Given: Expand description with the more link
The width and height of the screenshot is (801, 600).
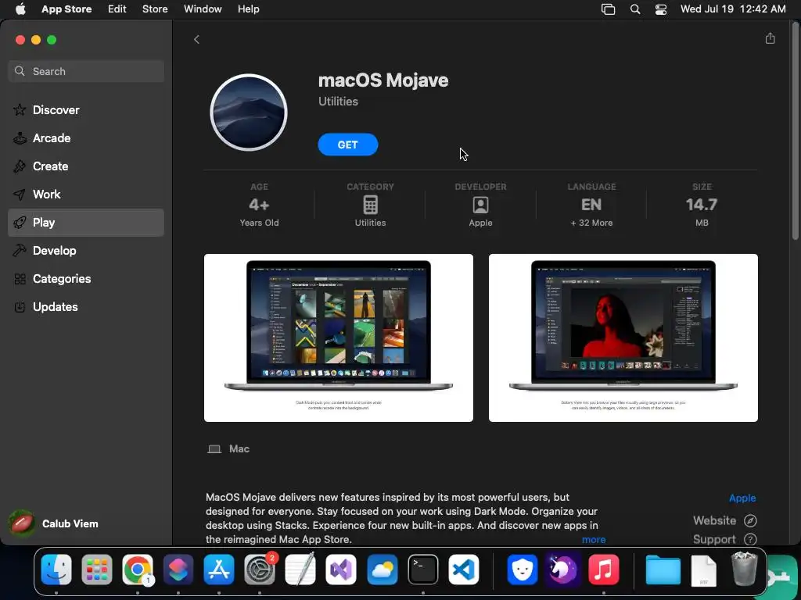Looking at the screenshot, I should coord(594,539).
